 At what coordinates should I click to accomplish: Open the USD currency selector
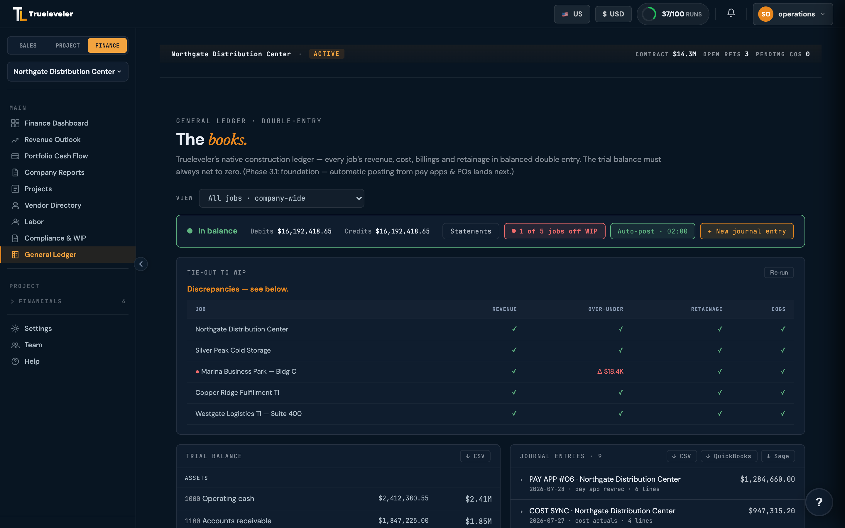point(613,14)
